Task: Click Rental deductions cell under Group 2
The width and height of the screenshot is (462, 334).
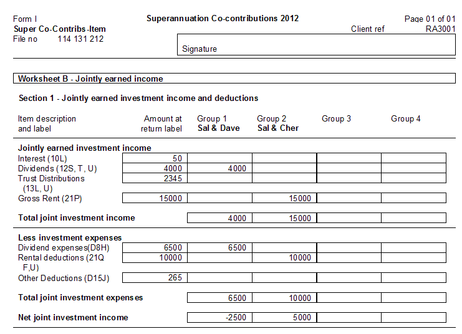Action: pyautogui.click(x=284, y=257)
